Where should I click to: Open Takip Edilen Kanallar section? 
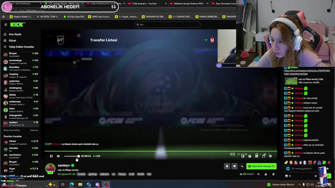pos(21,47)
